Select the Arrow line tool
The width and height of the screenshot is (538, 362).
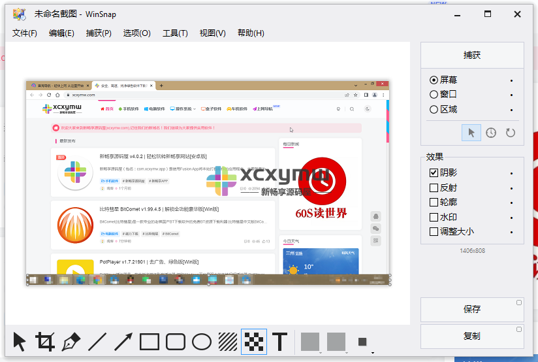(x=123, y=342)
